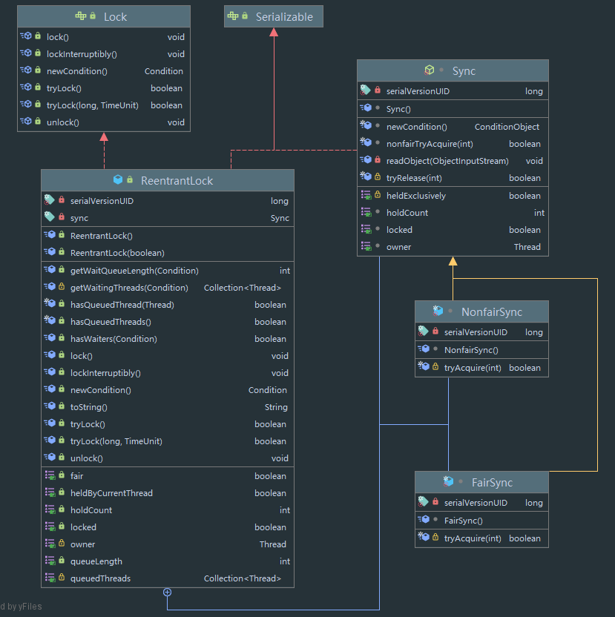615x617 pixels.
Task: Click the NonfairSync class icon
Action: 438,311
